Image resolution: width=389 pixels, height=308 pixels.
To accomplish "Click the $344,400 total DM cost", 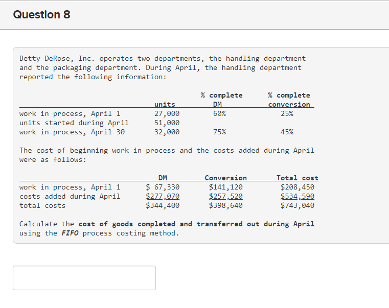I will point(163,205).
